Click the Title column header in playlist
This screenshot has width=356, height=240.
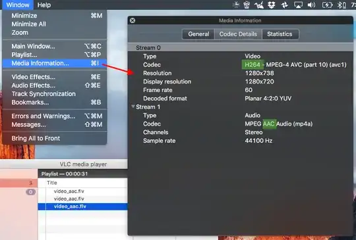(x=52, y=183)
